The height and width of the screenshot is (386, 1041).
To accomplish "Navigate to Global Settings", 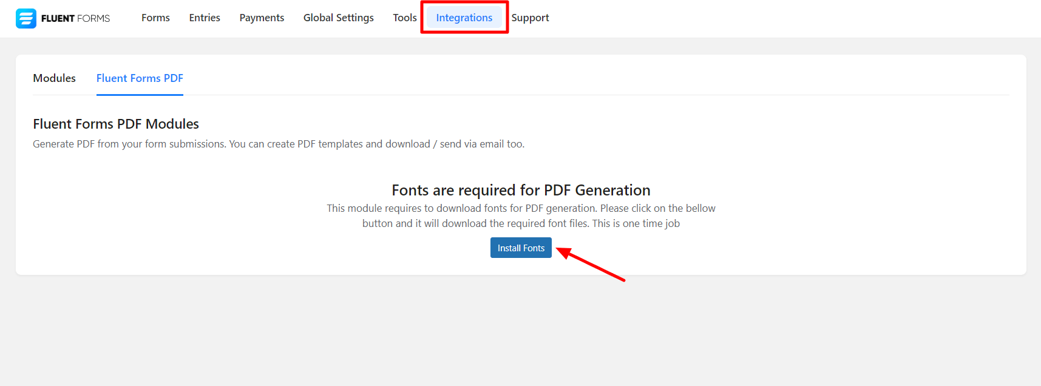I will [338, 18].
